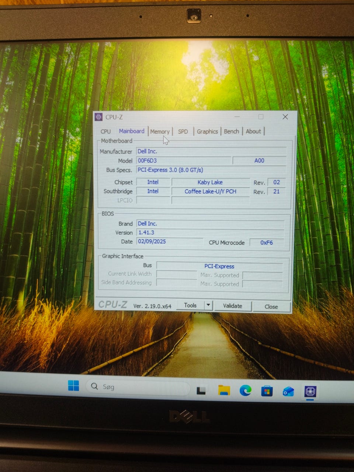Minimize the CPU-Z window
This screenshot has width=354, height=472.
click(x=237, y=117)
